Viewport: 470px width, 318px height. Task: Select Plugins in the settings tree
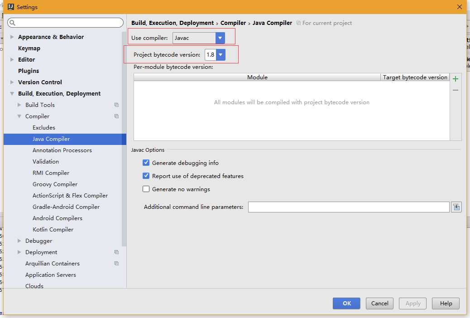(29, 71)
